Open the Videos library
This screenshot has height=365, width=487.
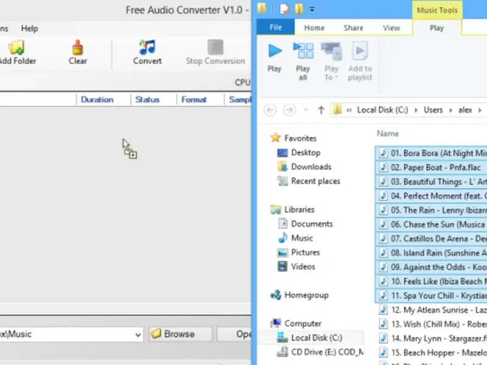(303, 267)
